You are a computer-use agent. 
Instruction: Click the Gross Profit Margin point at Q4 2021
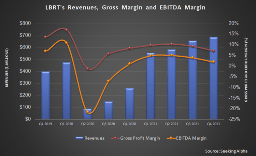213,51
